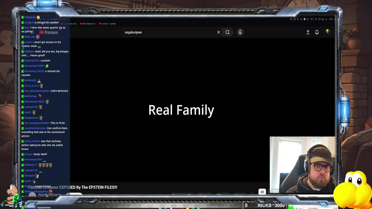This screenshot has width=372, height=209.
Task: Click chat user HappyClams
Action: (x=31, y=118)
